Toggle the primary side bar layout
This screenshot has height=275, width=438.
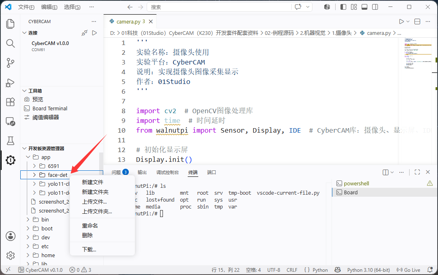click(343, 7)
